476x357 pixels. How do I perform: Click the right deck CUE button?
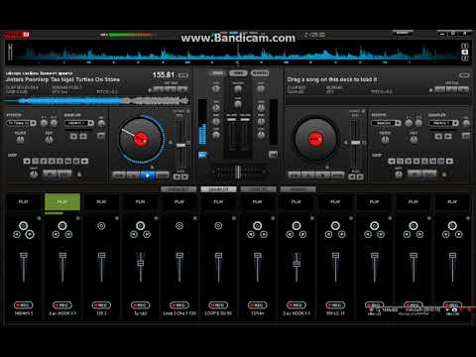tap(295, 175)
